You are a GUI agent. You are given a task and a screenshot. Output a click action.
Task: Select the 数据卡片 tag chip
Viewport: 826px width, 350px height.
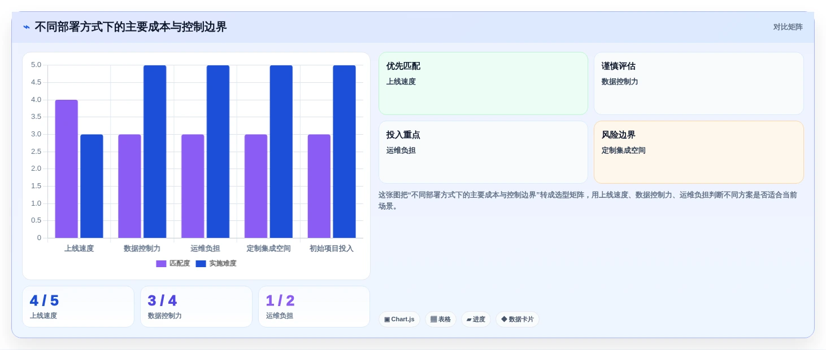point(518,319)
